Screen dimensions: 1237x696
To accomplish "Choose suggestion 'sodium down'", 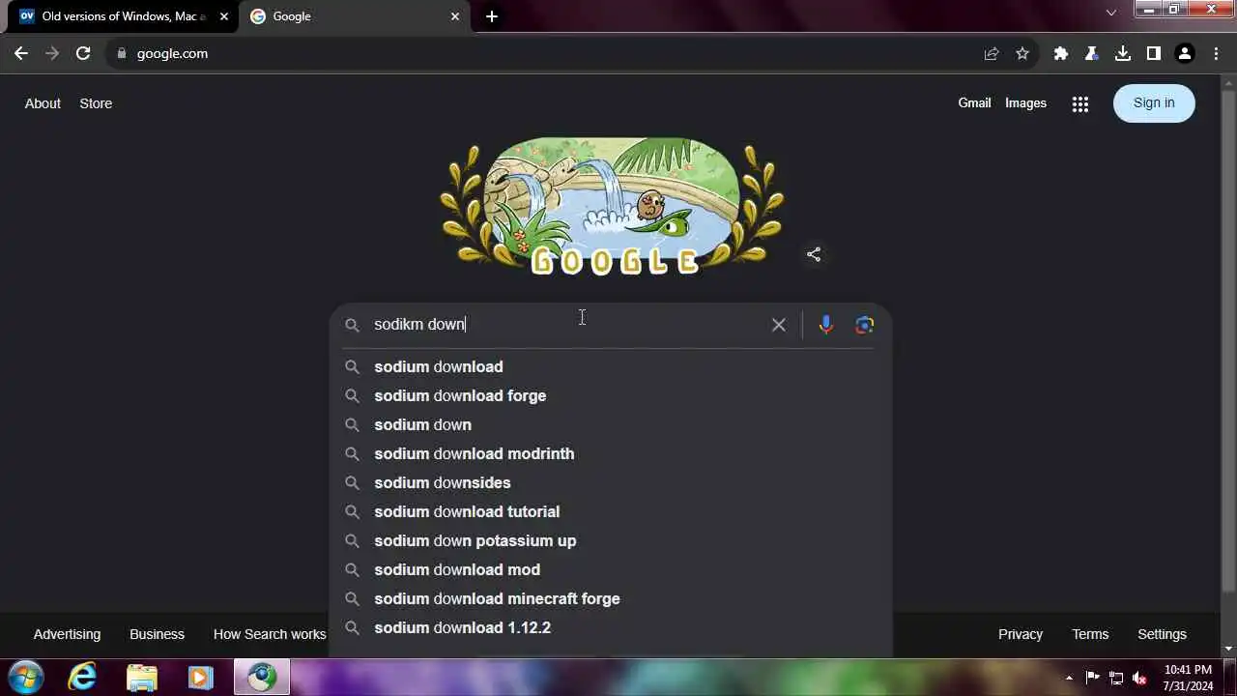I will (610, 424).
